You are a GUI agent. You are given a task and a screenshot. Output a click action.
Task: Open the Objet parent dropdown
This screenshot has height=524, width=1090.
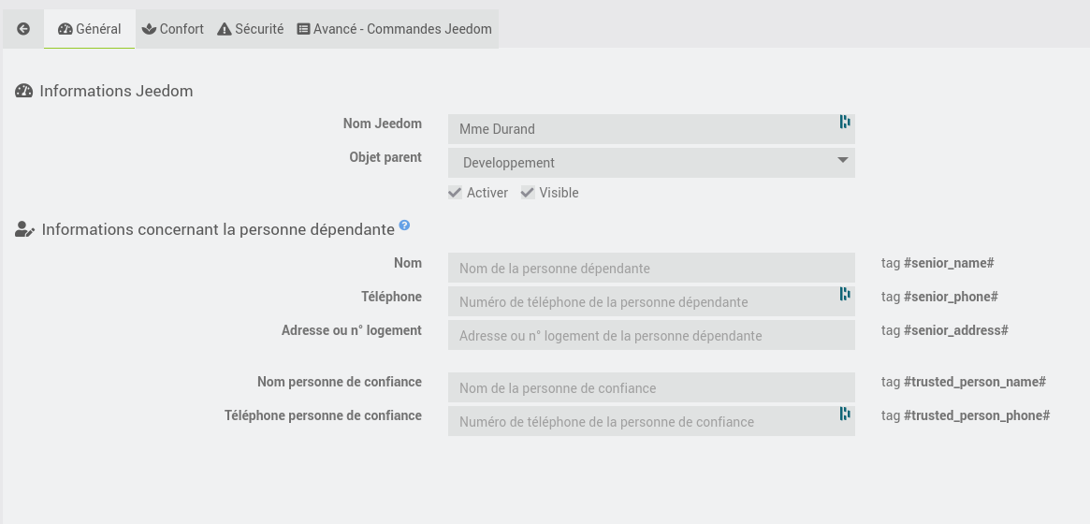point(651,163)
